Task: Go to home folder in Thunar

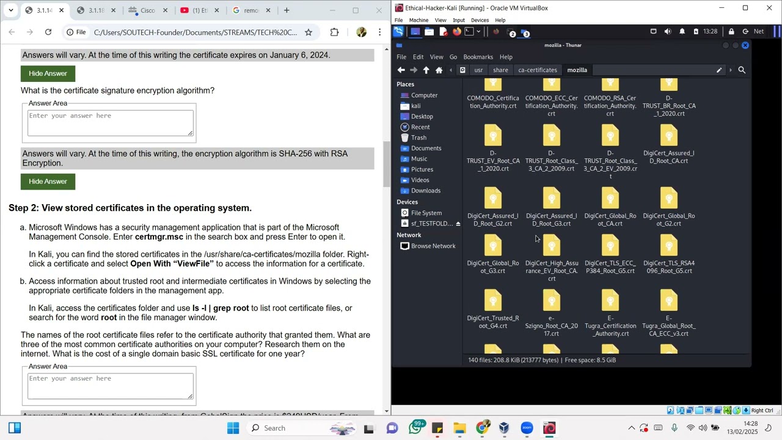Action: point(439,70)
